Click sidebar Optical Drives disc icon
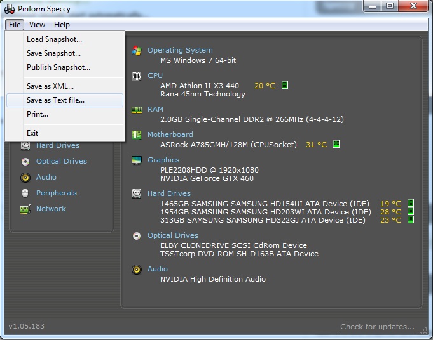Image resolution: width=433 pixels, height=340 pixels. tap(25, 162)
